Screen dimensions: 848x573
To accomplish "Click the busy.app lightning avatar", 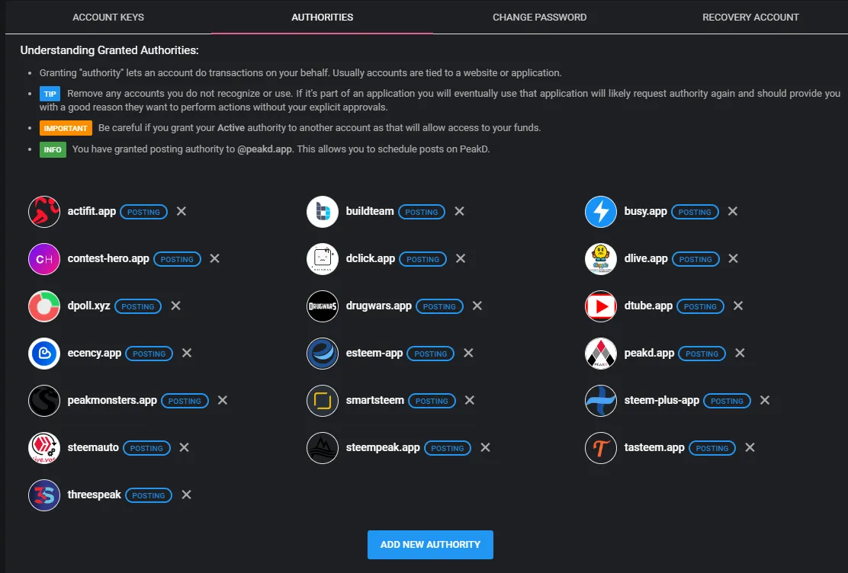I will pos(601,211).
